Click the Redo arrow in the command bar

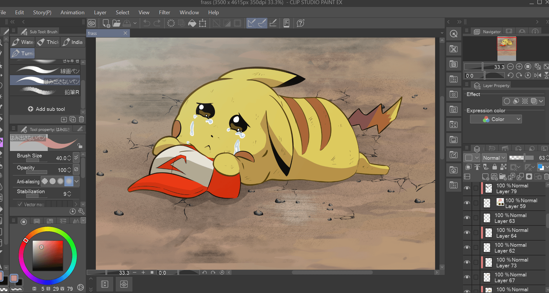pyautogui.click(x=157, y=23)
